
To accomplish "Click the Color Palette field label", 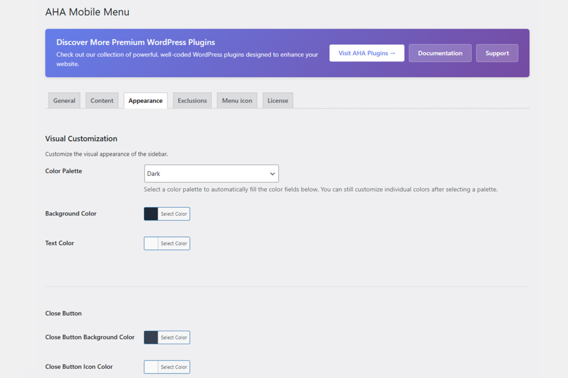I will pyautogui.click(x=63, y=171).
